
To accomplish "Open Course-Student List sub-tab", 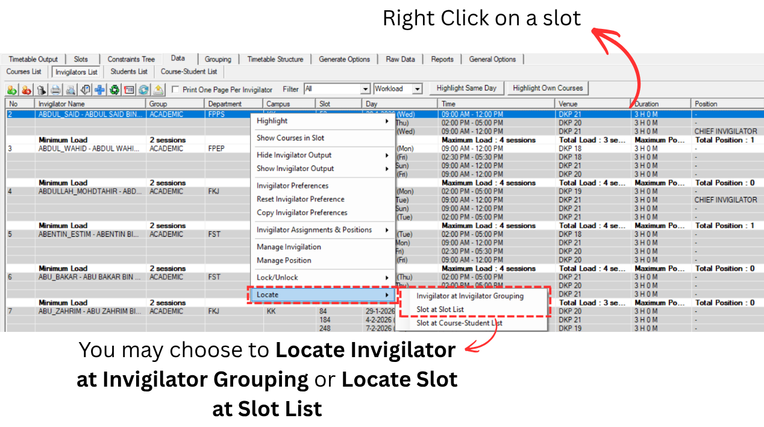I will click(189, 71).
